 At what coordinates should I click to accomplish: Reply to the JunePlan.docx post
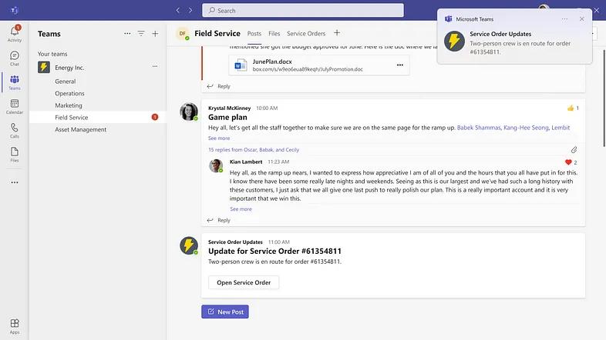219,86
